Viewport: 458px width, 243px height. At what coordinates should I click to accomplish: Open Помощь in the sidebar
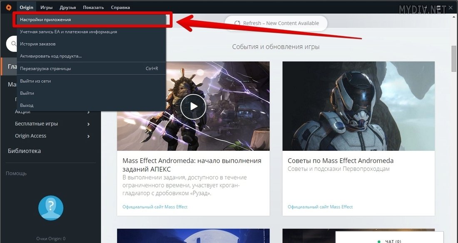point(16,173)
